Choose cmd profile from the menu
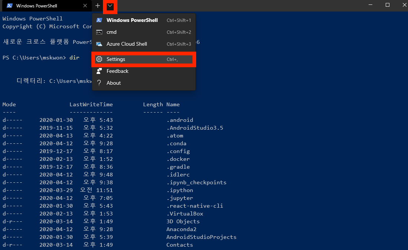The width and height of the screenshot is (408, 250). coord(144,32)
